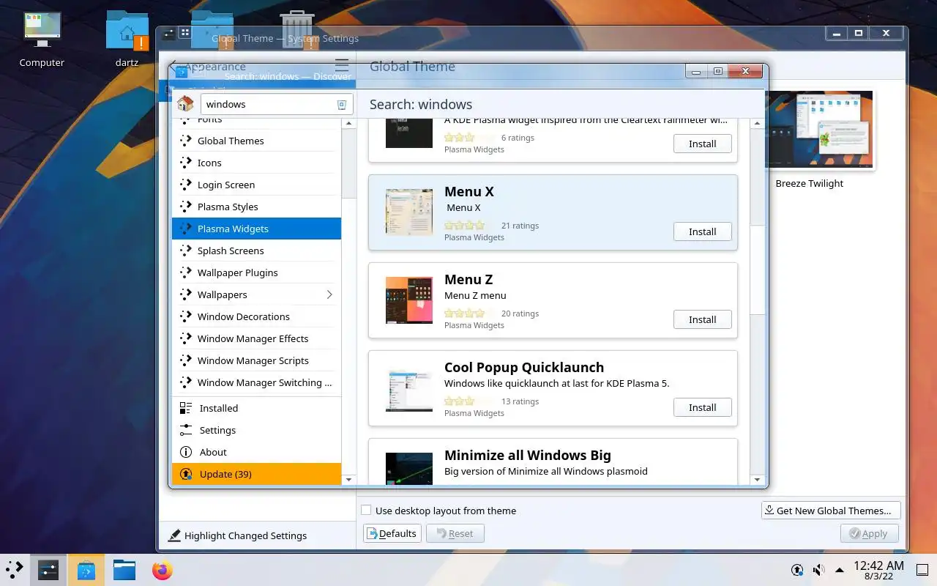
Task: Click the Discover home icon
Action: (x=185, y=104)
